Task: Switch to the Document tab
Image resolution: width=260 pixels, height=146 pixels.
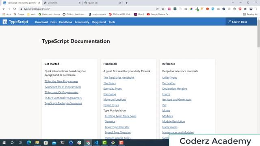Action: pos(61,3)
